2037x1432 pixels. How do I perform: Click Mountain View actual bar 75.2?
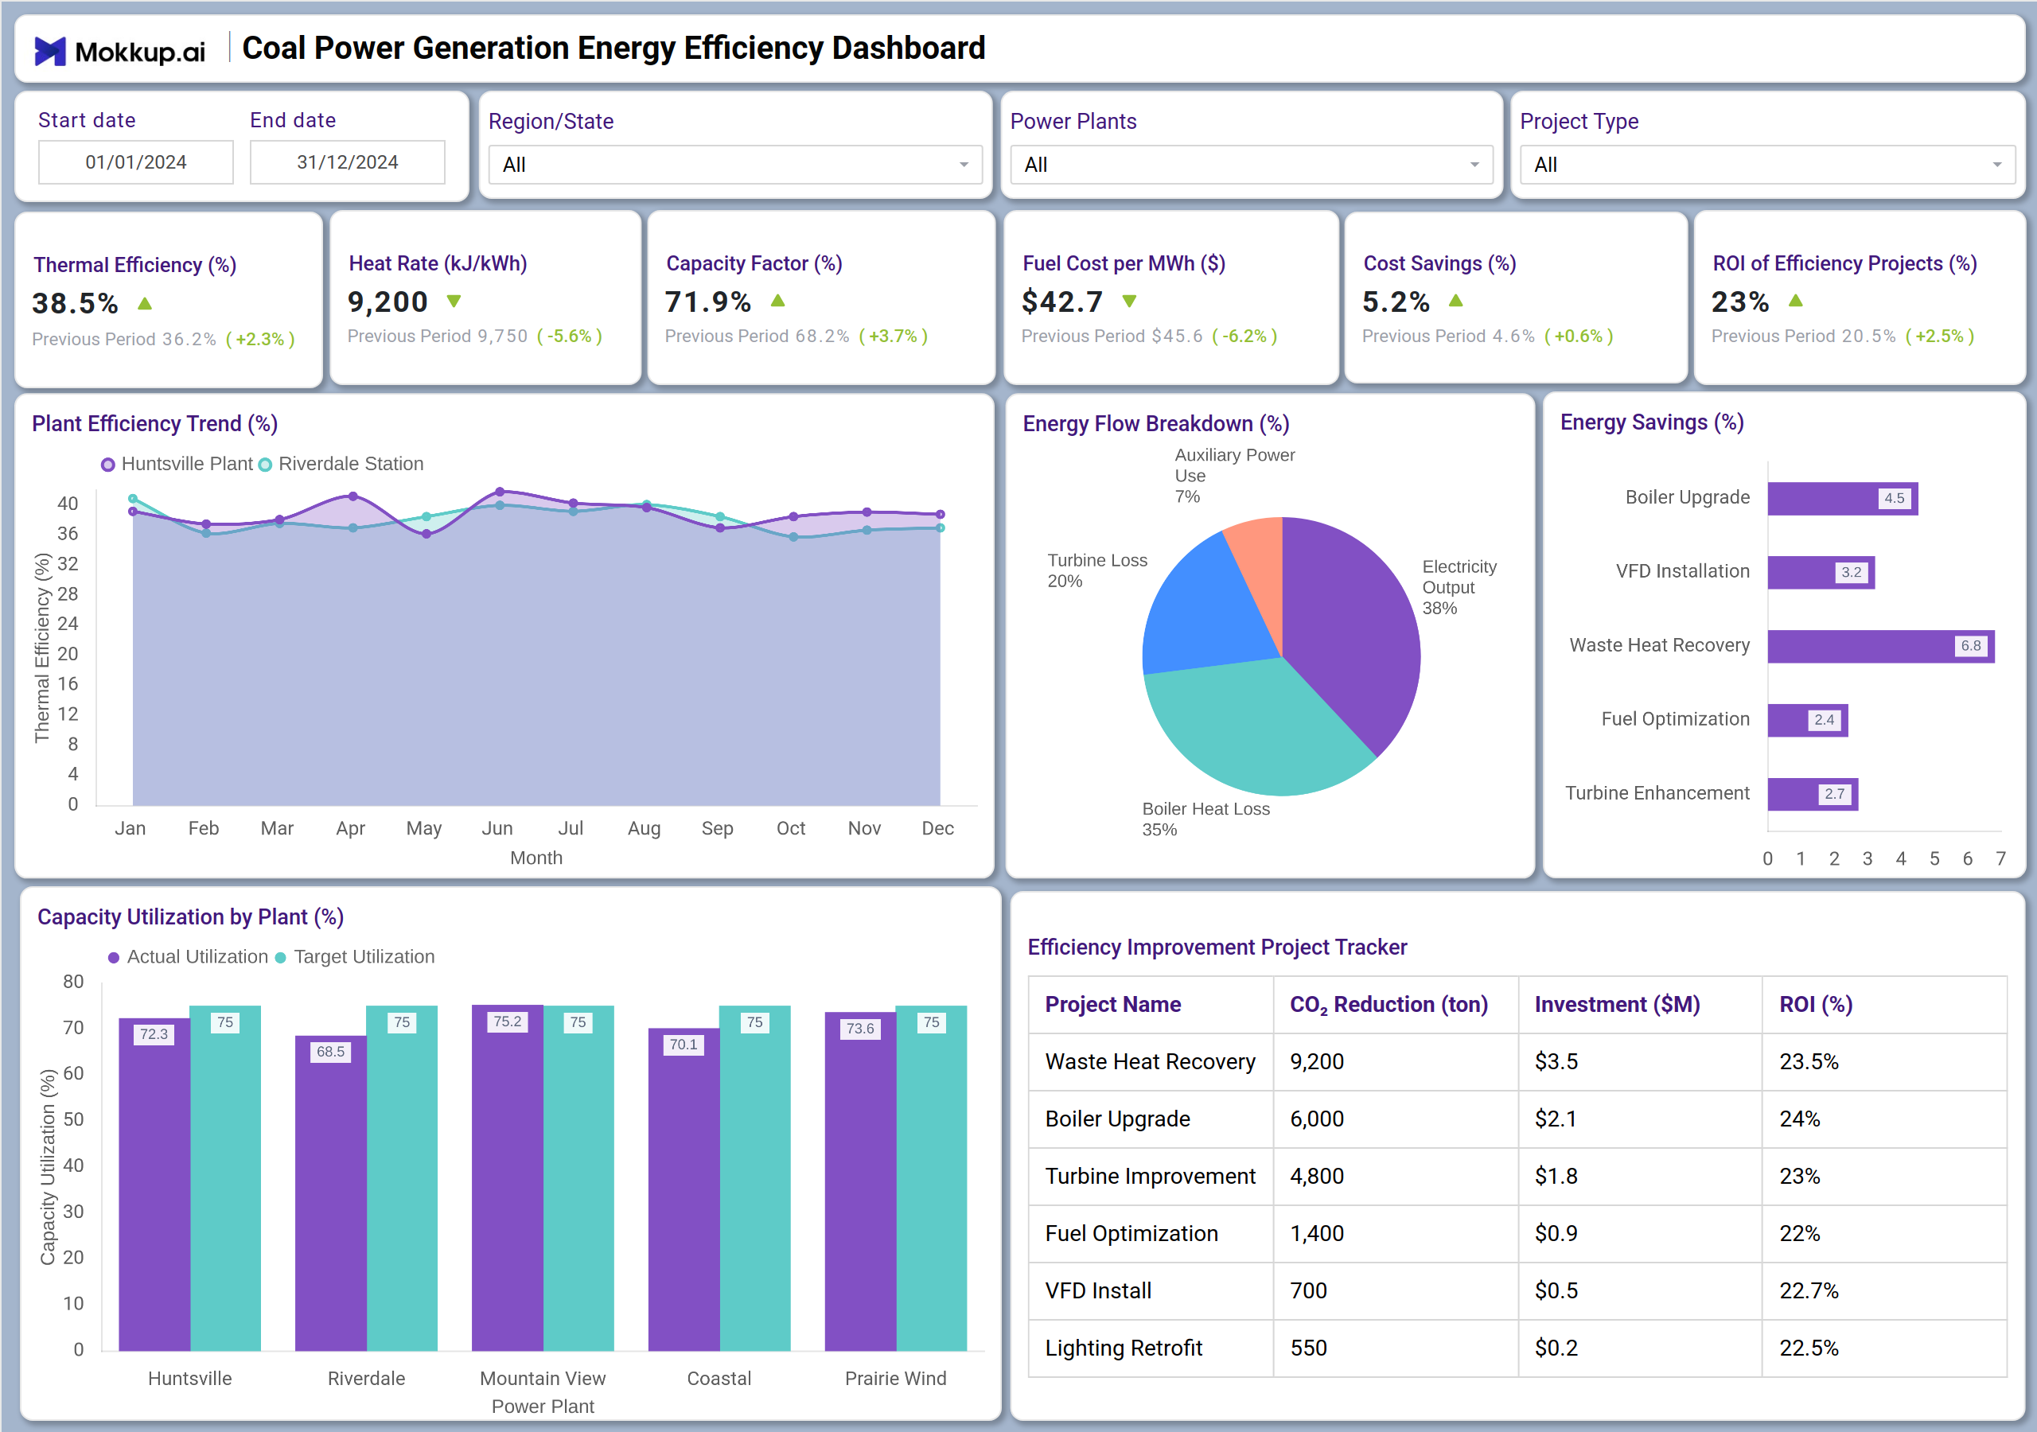pos(508,1178)
